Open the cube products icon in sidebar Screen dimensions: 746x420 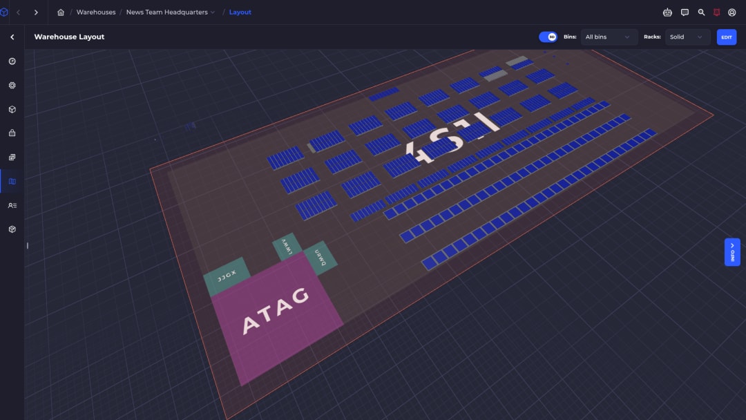pos(12,109)
